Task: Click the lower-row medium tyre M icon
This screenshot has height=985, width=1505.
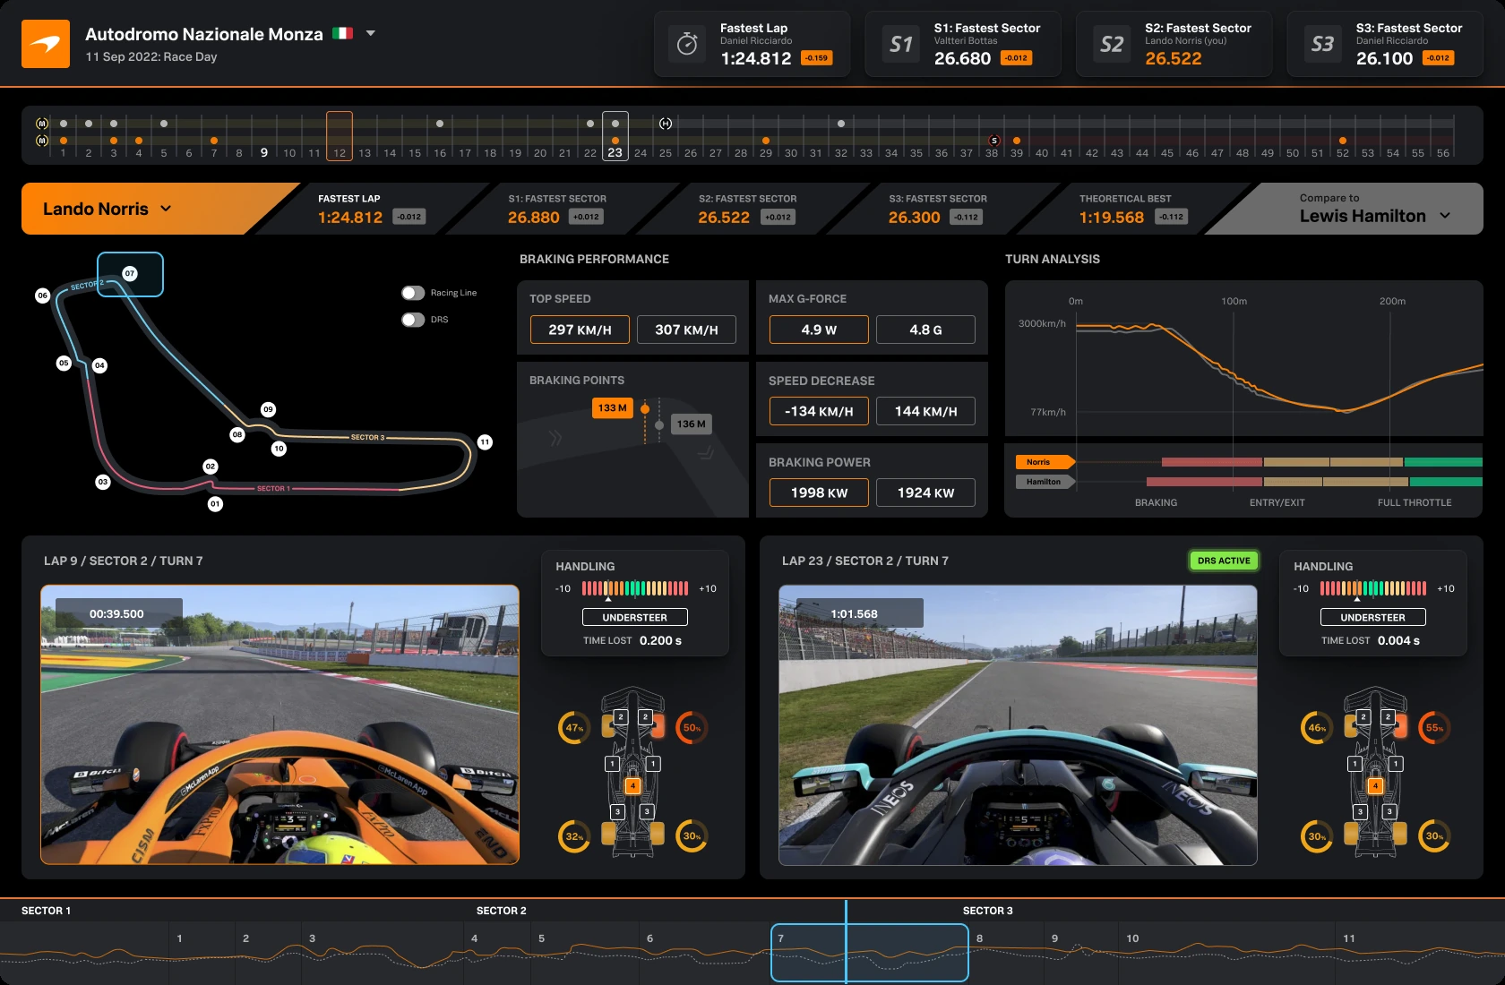Action: tap(42, 141)
